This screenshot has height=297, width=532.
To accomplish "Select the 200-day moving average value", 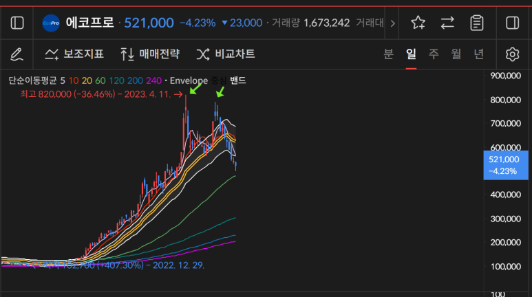I will coord(135,80).
